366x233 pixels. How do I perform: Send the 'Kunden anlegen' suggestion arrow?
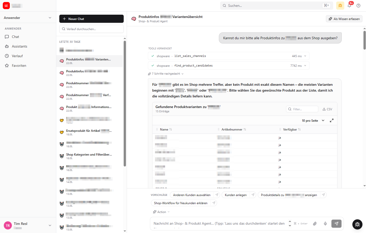pos(253,195)
